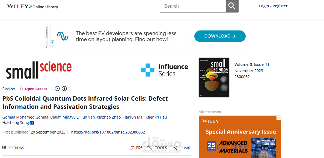The image size is (324, 158).
Task: Click the Creative Commons license icon
Action: (x=57, y=88)
